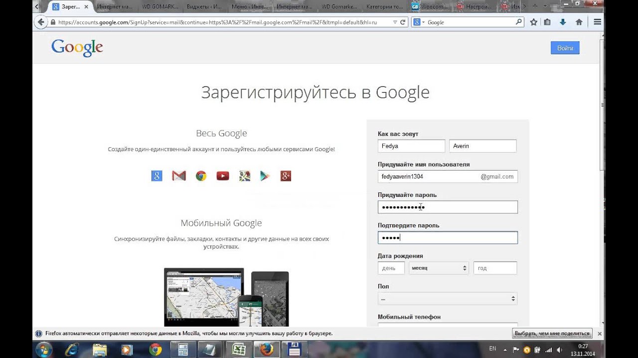The image size is (638, 358).
Task: Click the EN language indicator in the tray
Action: (492, 349)
